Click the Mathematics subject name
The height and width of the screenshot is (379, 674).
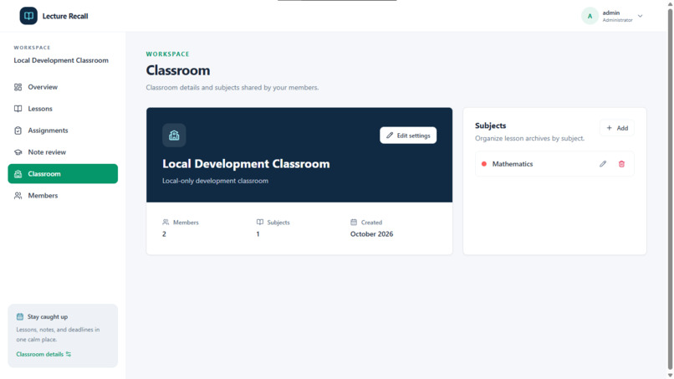tap(513, 164)
